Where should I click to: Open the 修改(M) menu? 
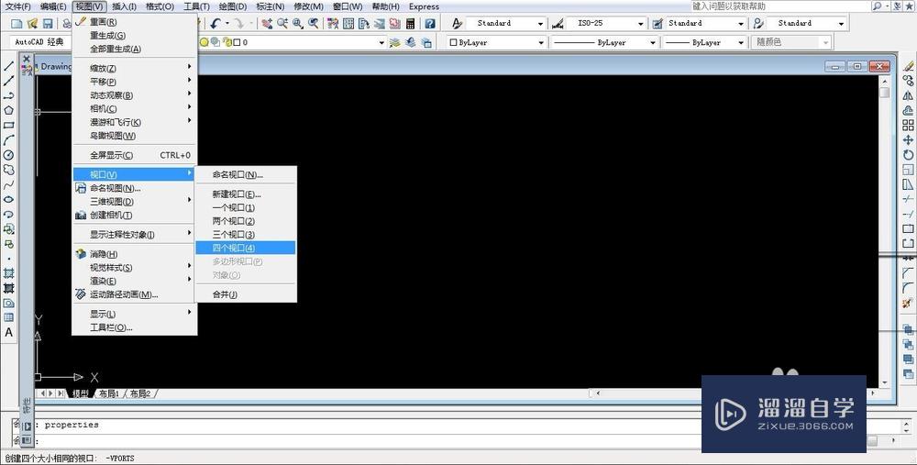(x=309, y=6)
